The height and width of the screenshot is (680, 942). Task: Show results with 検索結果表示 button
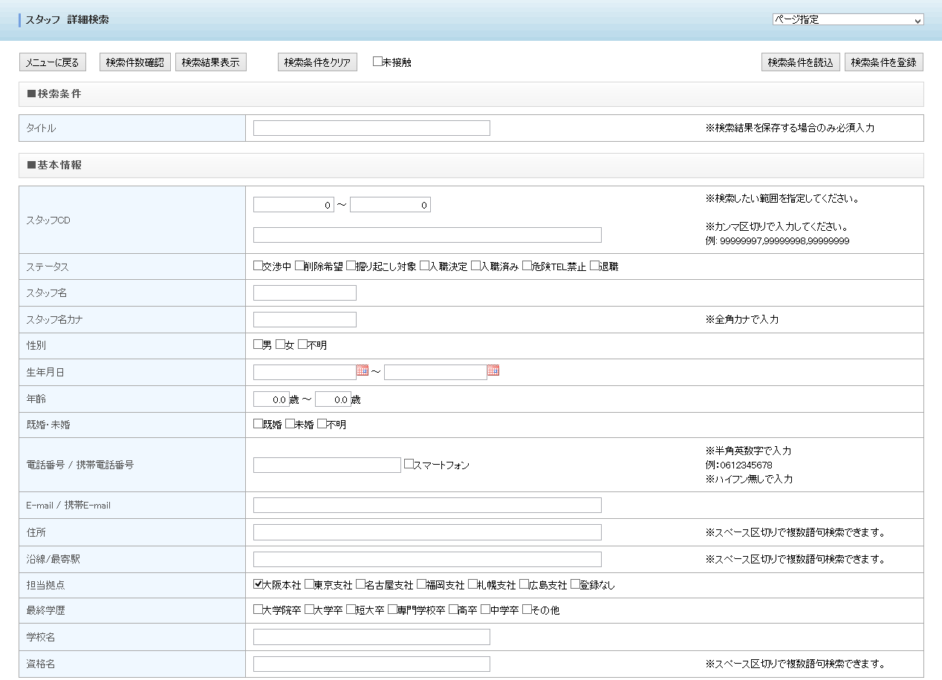click(x=211, y=62)
